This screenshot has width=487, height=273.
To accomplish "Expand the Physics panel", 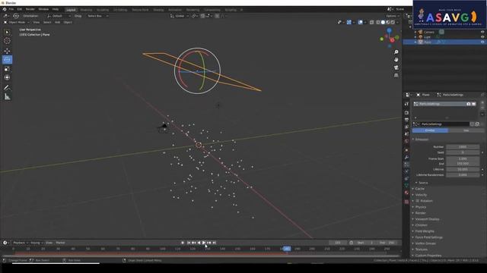I will click(421, 207).
